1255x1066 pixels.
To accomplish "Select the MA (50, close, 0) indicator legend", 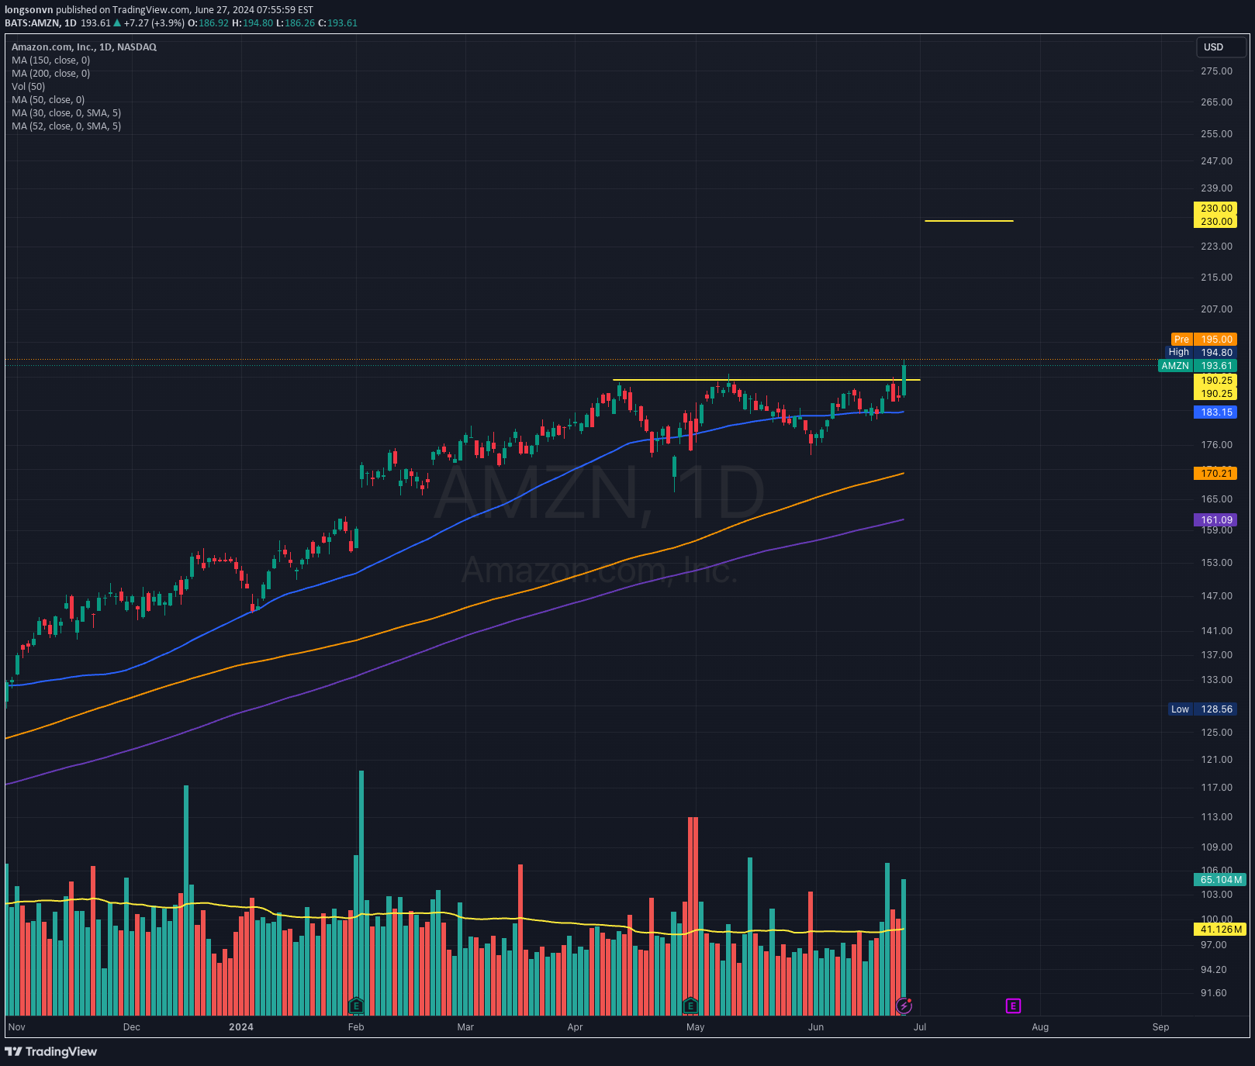I will [48, 100].
